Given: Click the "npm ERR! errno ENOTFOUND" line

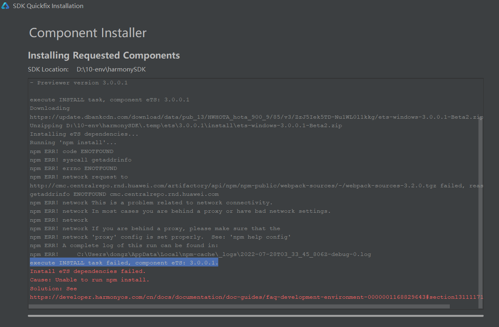Looking at the screenshot, I should click(73, 168).
